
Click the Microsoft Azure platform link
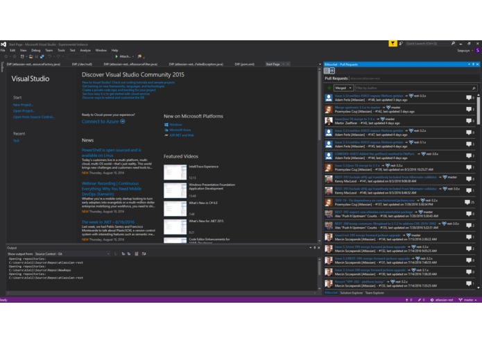click(x=180, y=130)
